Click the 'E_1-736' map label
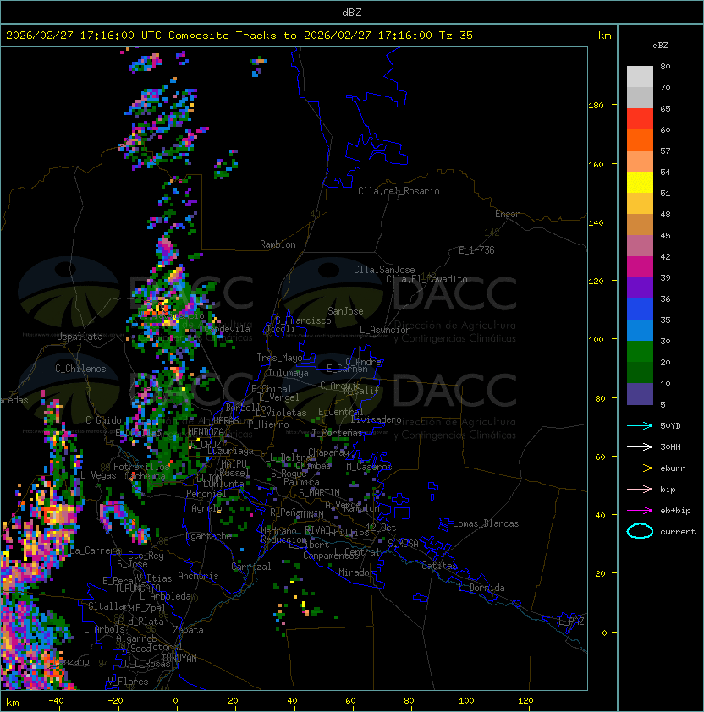The image size is (704, 712). click(476, 250)
